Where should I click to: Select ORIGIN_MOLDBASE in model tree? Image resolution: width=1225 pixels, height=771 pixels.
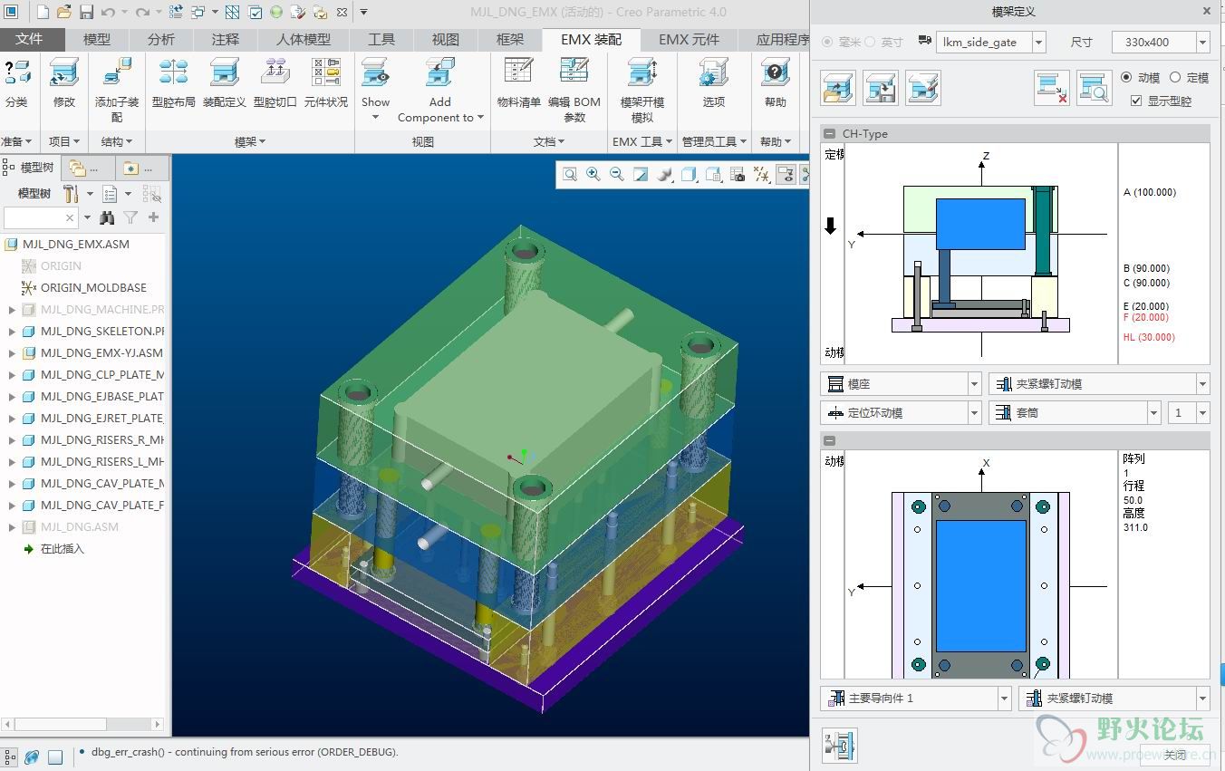pyautogui.click(x=92, y=288)
